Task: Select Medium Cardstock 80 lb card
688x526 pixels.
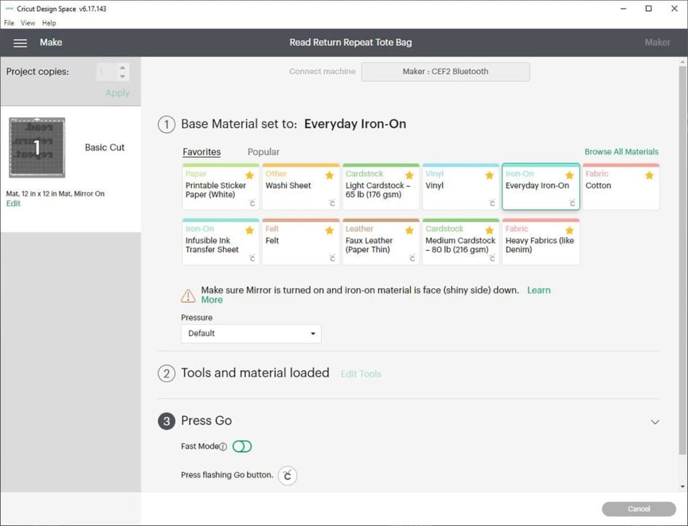Action: point(461,242)
